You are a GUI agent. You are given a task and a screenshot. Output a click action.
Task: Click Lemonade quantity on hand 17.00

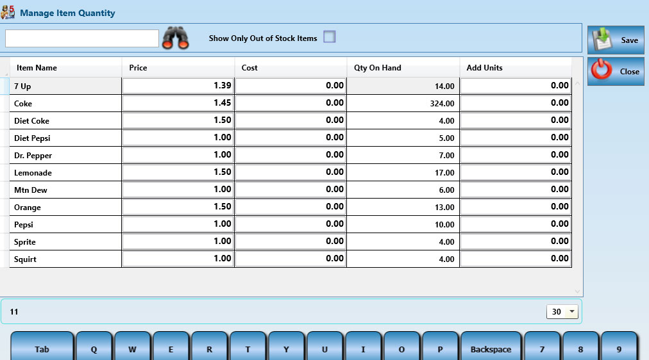click(444, 173)
